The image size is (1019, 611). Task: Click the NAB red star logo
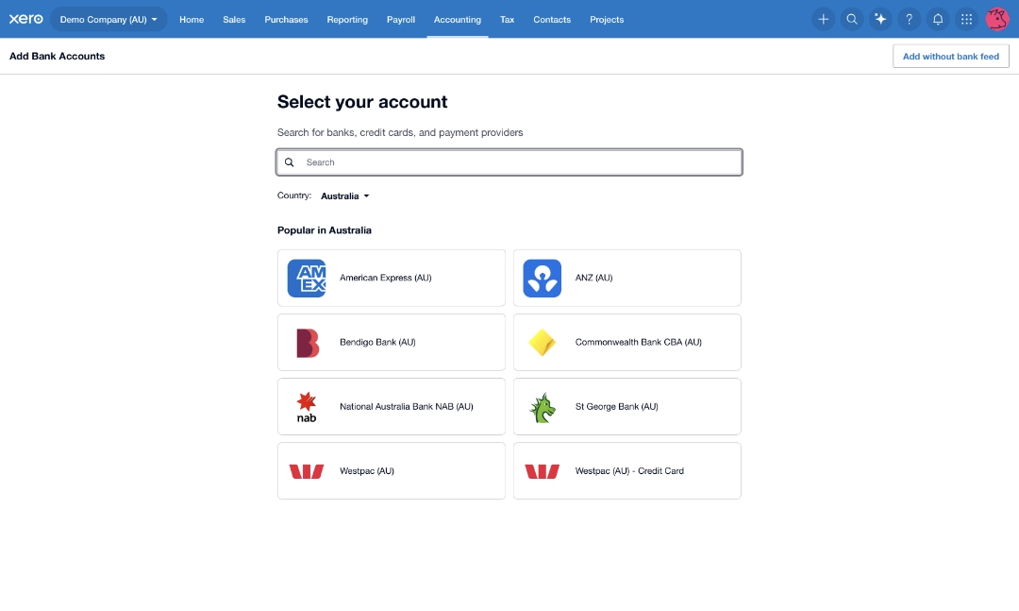click(x=306, y=407)
